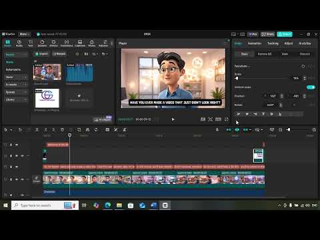The height and width of the screenshot is (240, 320).
Task: Hide the captions track
Action: (17, 167)
